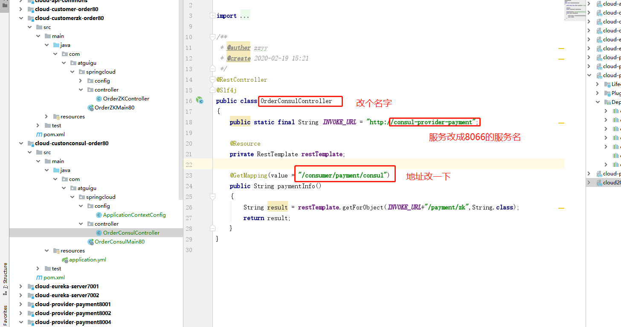Viewport: 621px width, 327px height.
Task: Click the Maven Lifecycle node icon
Action: [x=607, y=84]
